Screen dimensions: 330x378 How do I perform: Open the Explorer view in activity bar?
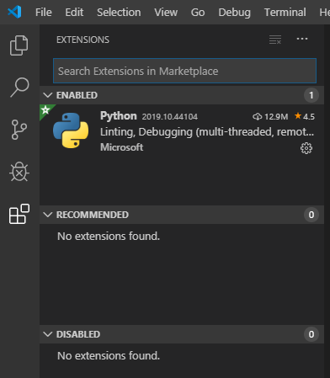[19, 45]
